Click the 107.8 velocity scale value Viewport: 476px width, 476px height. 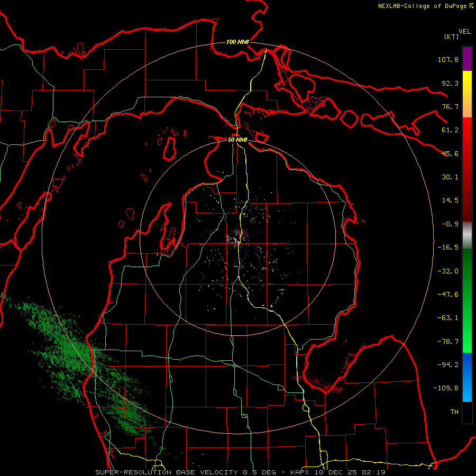pyautogui.click(x=448, y=59)
